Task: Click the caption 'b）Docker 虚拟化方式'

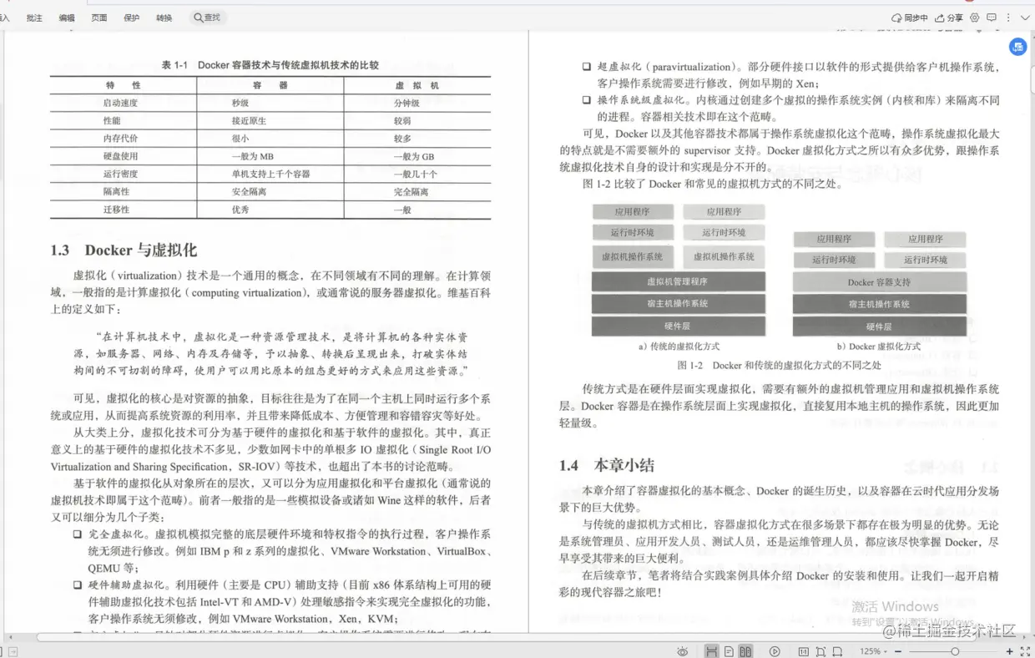Action: 878,346
